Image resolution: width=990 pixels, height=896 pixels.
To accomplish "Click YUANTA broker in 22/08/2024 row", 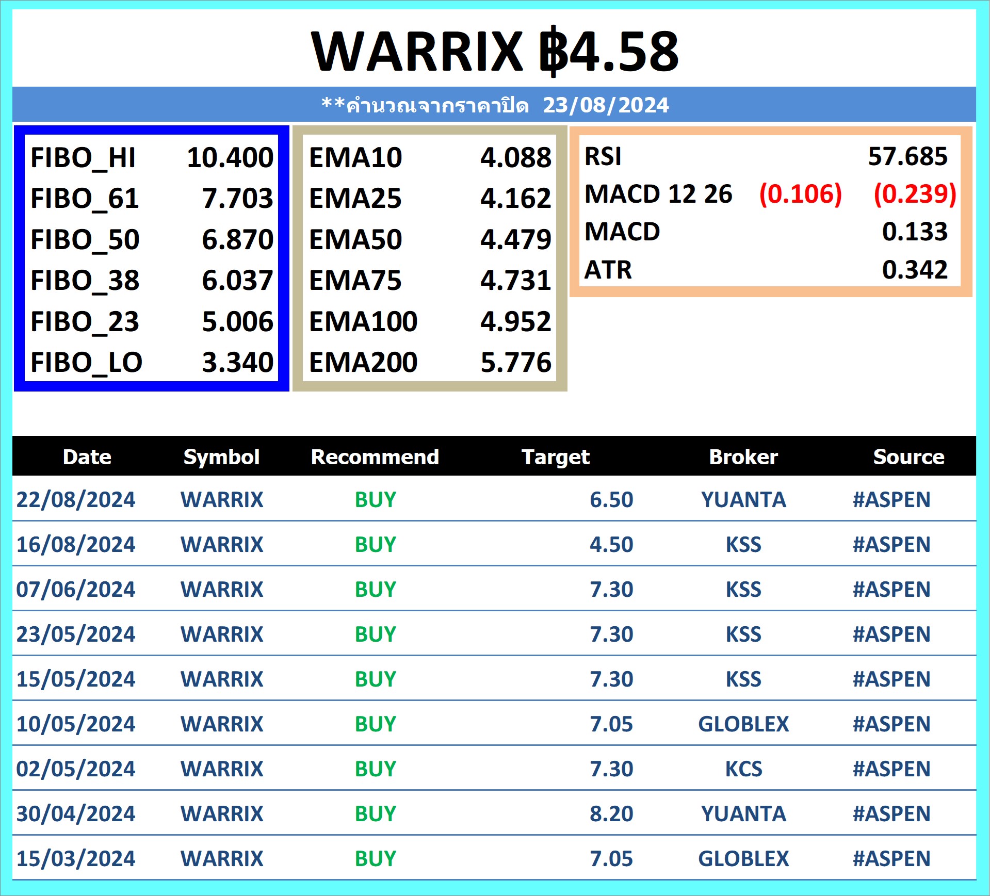I will (x=743, y=500).
